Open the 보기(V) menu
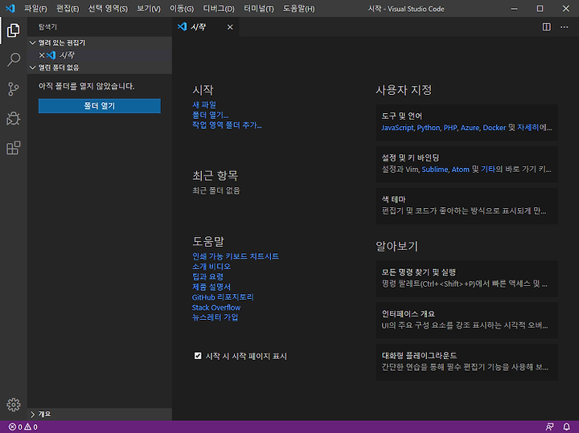This screenshot has height=433, width=579. (149, 9)
